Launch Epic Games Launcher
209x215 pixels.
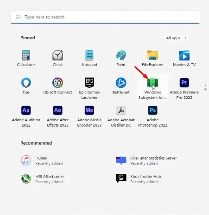(x=89, y=88)
